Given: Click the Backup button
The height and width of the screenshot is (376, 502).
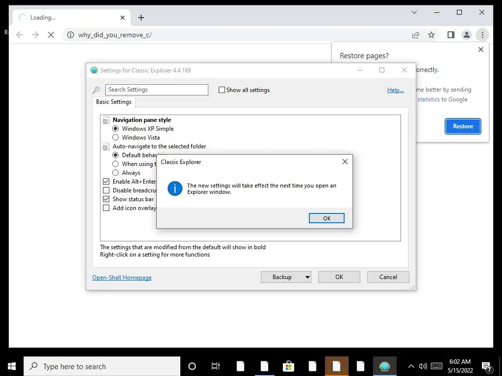Looking at the screenshot, I should [282, 277].
